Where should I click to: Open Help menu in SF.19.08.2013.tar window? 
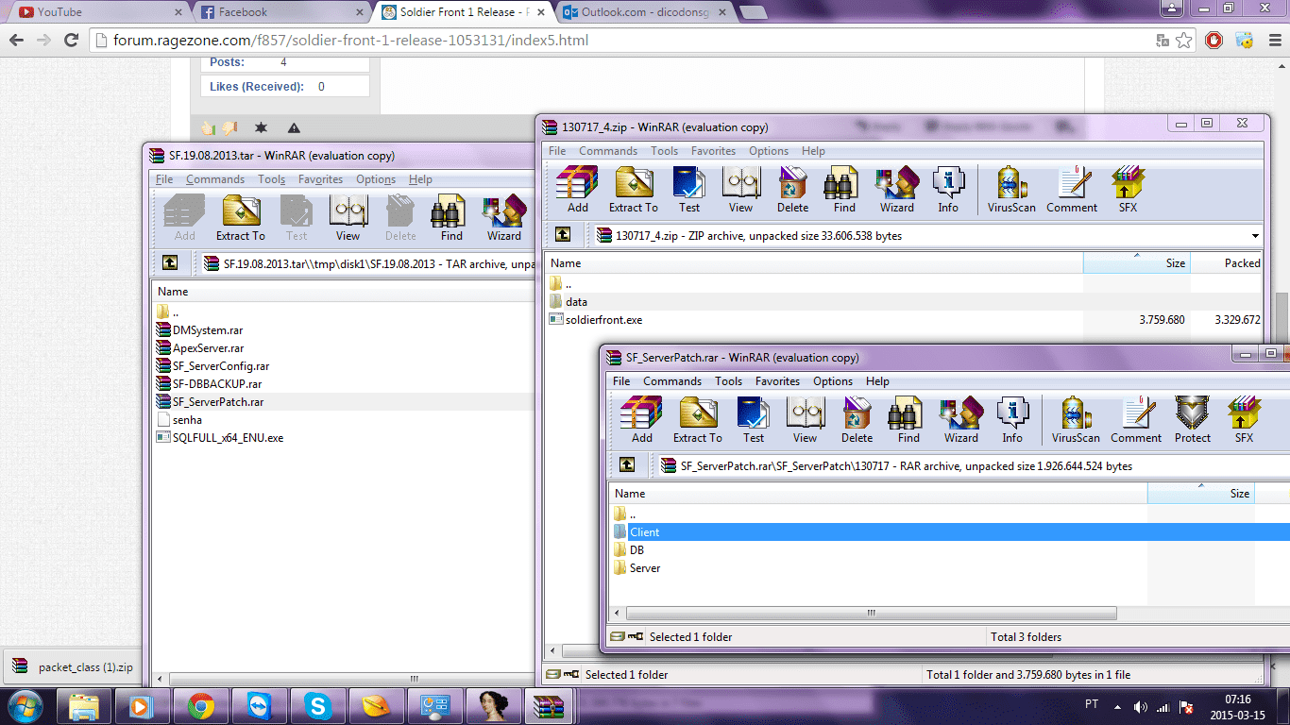coord(420,179)
